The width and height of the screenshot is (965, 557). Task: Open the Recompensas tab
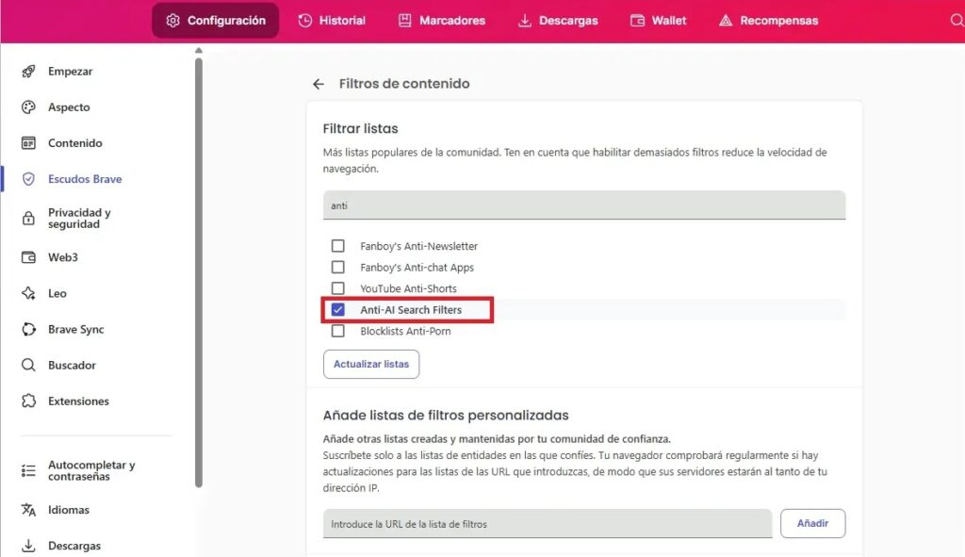[x=769, y=21]
